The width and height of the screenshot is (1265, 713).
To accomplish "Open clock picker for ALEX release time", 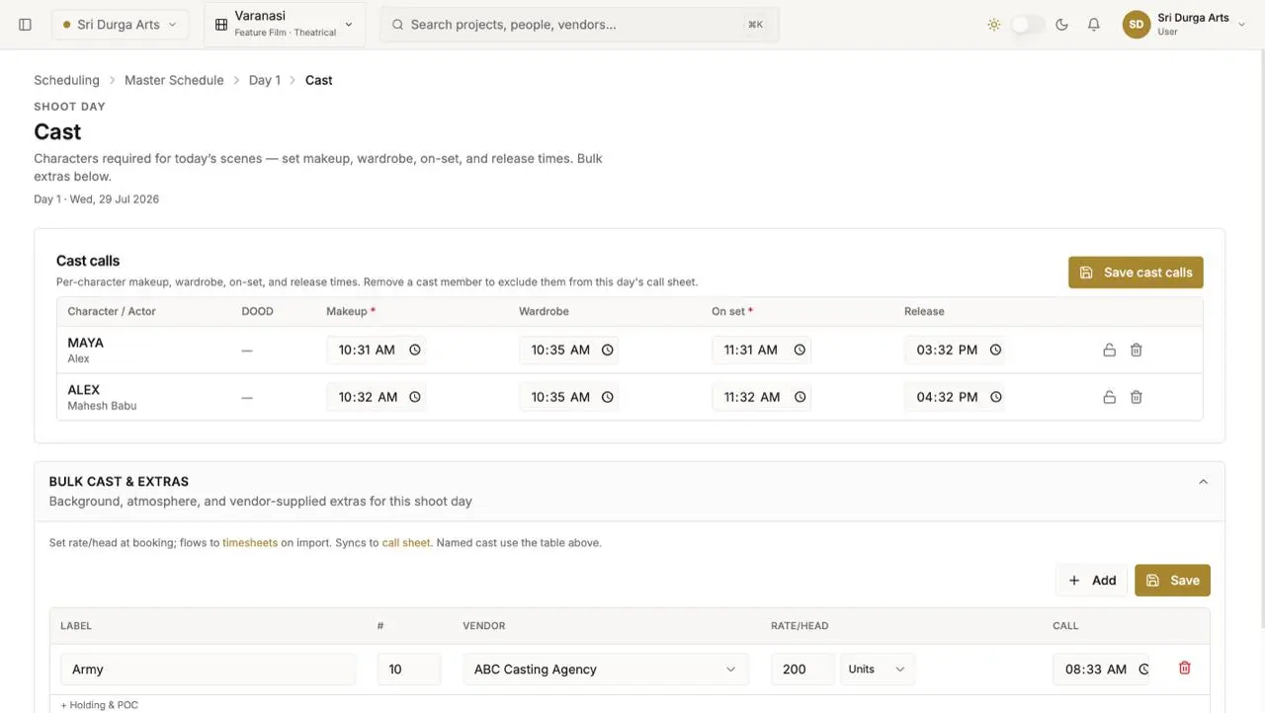I will point(995,397).
